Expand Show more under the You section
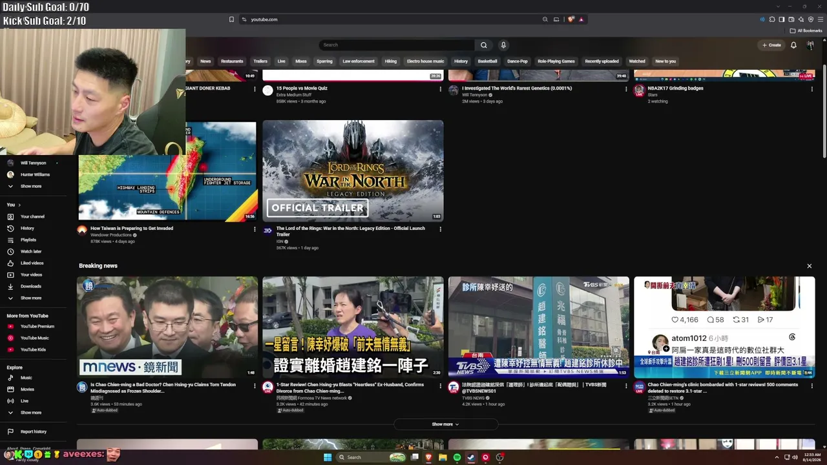The height and width of the screenshot is (465, 827). (x=31, y=298)
